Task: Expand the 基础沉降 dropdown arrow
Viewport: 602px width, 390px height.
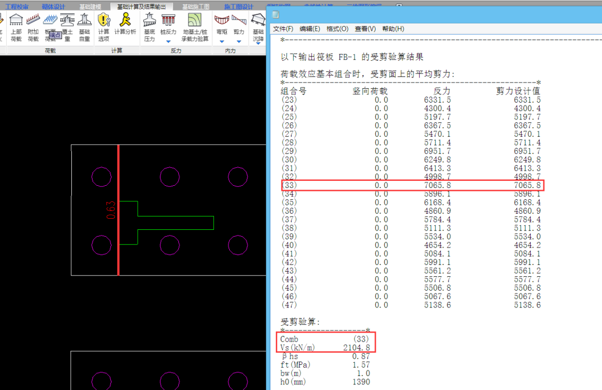Action: tap(258, 44)
